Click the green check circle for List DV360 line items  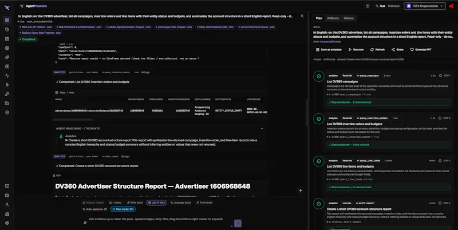(319, 161)
